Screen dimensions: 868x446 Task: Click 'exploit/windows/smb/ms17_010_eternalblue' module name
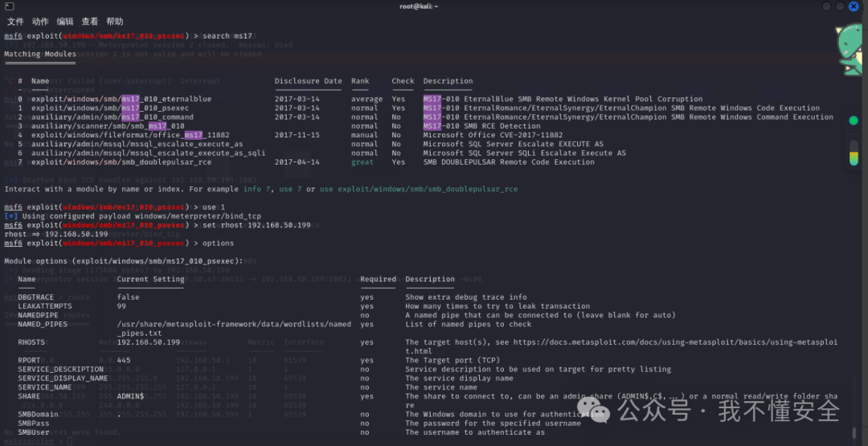click(121, 99)
